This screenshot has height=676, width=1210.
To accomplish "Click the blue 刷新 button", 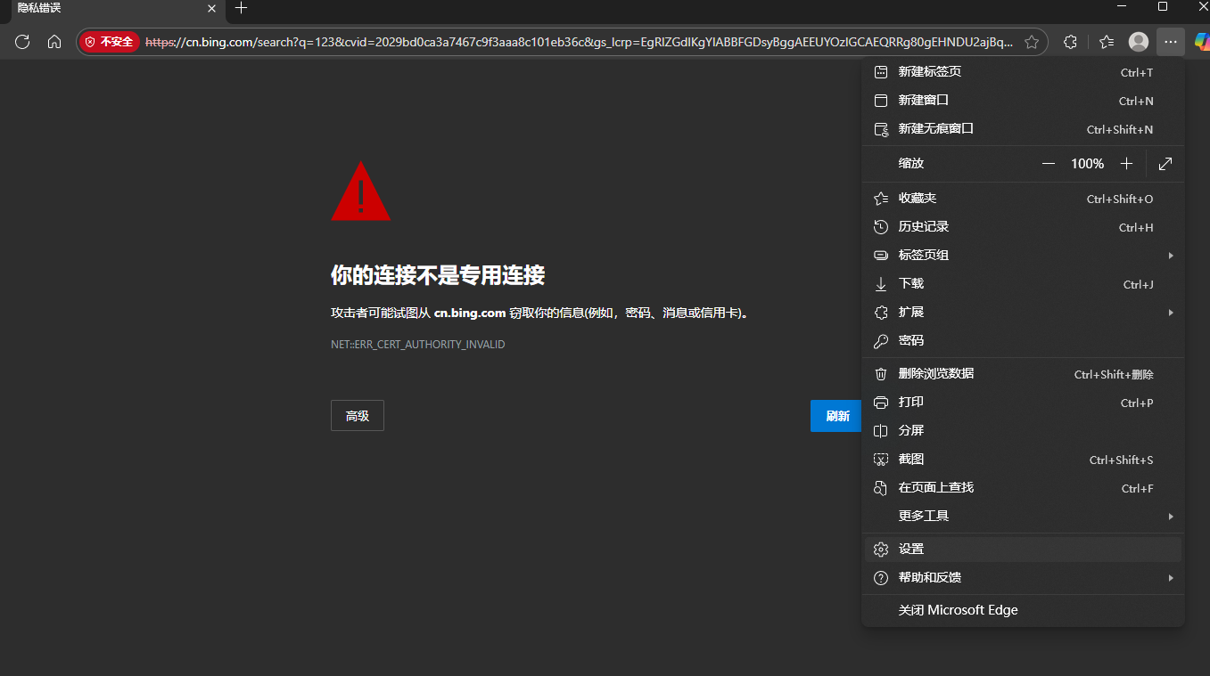I will pyautogui.click(x=836, y=416).
